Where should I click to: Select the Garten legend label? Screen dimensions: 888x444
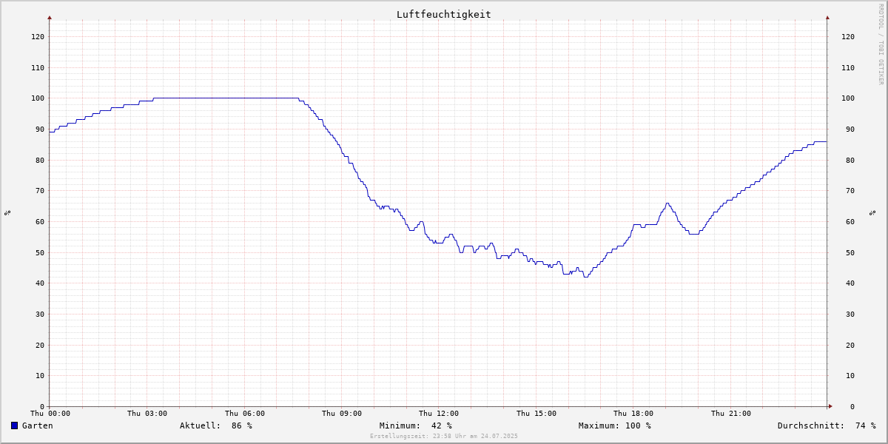pyautogui.click(x=38, y=425)
